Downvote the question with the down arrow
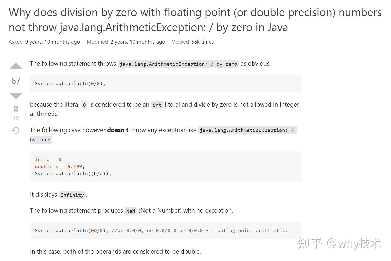Screen dimensions: 391x261 pyautogui.click(x=16, y=96)
